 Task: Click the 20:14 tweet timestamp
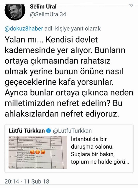click(12, 182)
